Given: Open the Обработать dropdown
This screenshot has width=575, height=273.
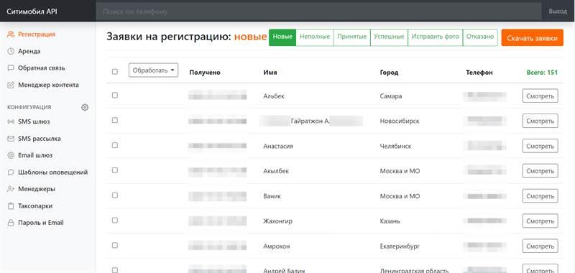Looking at the screenshot, I should point(153,70).
